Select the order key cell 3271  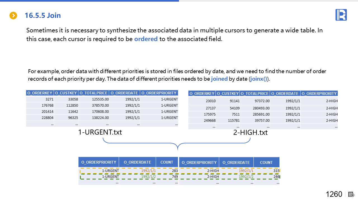(x=49, y=99)
